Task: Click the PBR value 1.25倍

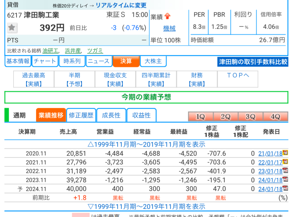Action: (219, 27)
